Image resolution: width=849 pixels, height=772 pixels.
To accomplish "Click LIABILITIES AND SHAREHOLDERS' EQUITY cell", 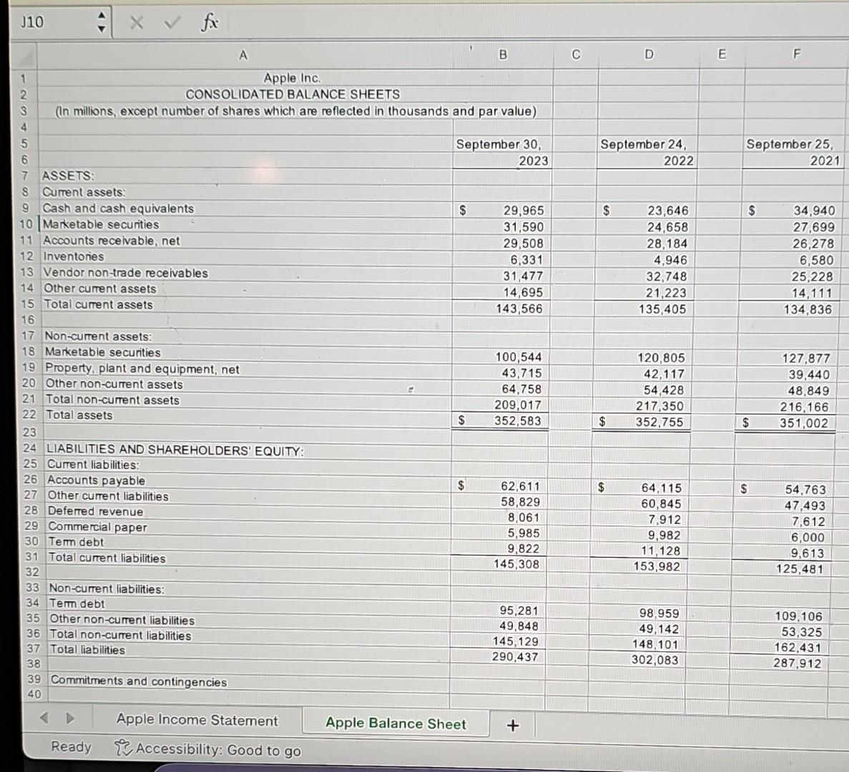I will [x=175, y=450].
